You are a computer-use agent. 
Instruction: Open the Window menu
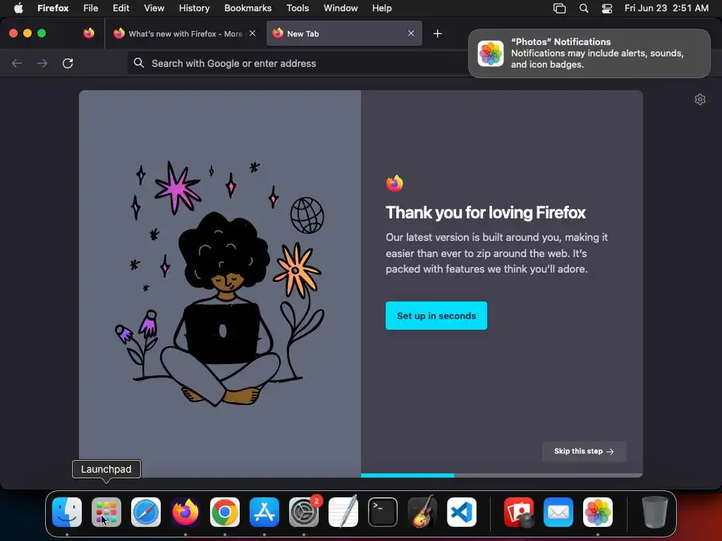(x=341, y=8)
